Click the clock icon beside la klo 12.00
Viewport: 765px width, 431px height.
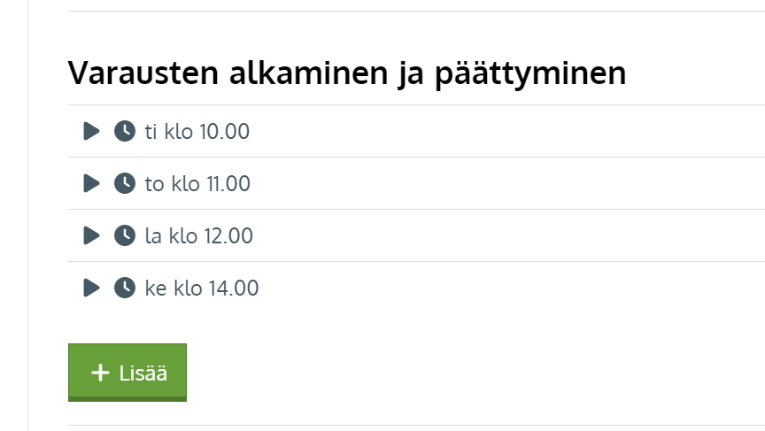pyautogui.click(x=125, y=236)
